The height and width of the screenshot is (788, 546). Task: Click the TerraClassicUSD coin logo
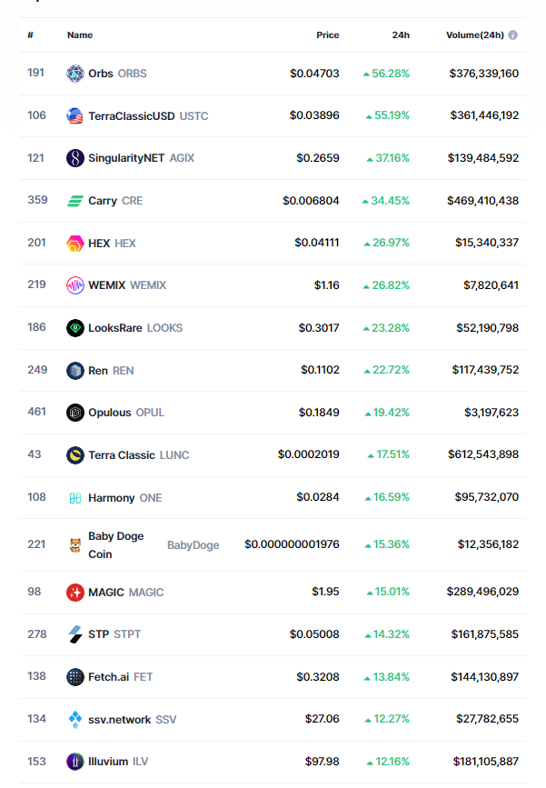[x=75, y=115]
